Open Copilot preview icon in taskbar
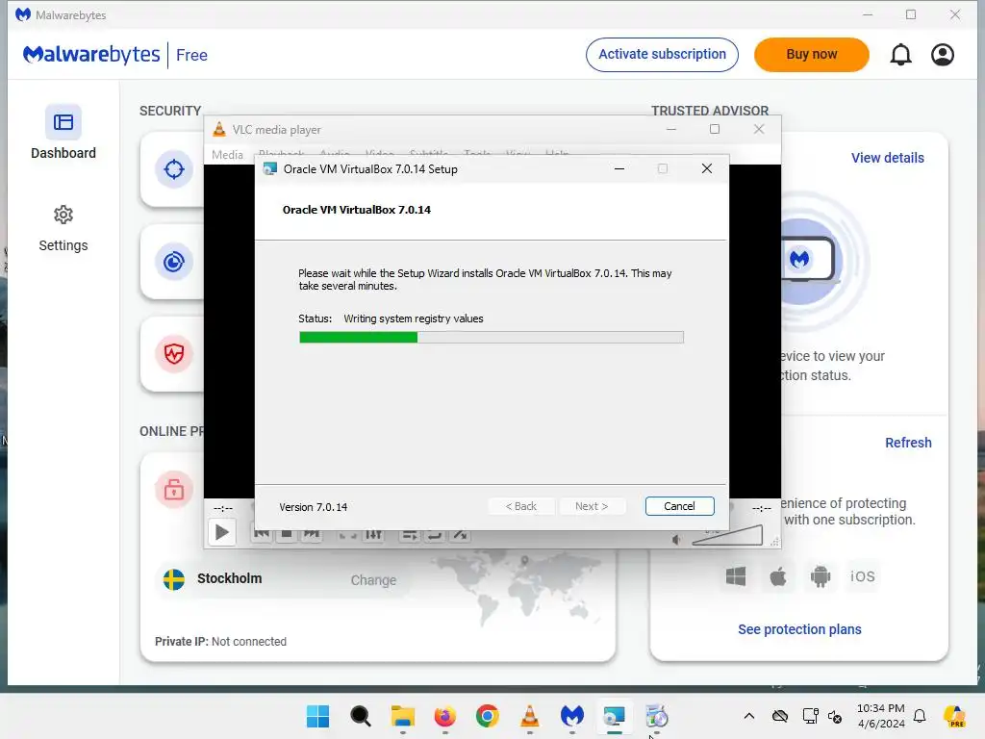The height and width of the screenshot is (739, 985). click(x=954, y=716)
